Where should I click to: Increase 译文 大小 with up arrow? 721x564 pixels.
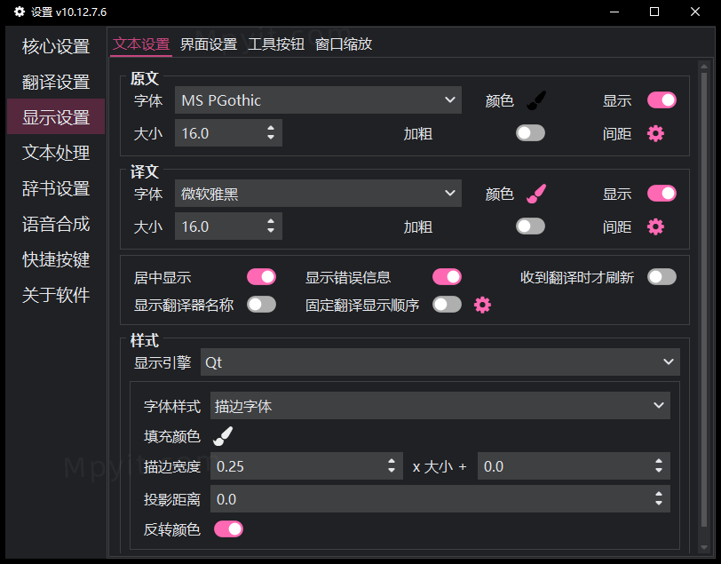[x=271, y=221]
